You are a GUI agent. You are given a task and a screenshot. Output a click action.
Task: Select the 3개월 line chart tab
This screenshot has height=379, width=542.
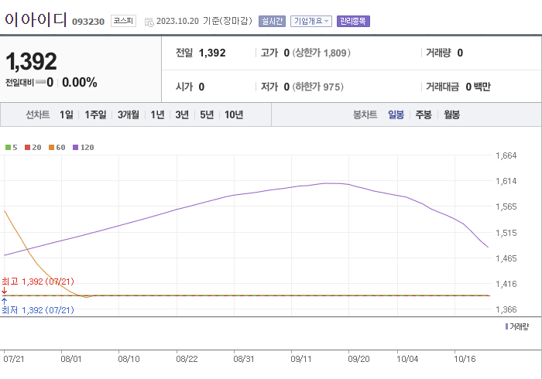(129, 114)
